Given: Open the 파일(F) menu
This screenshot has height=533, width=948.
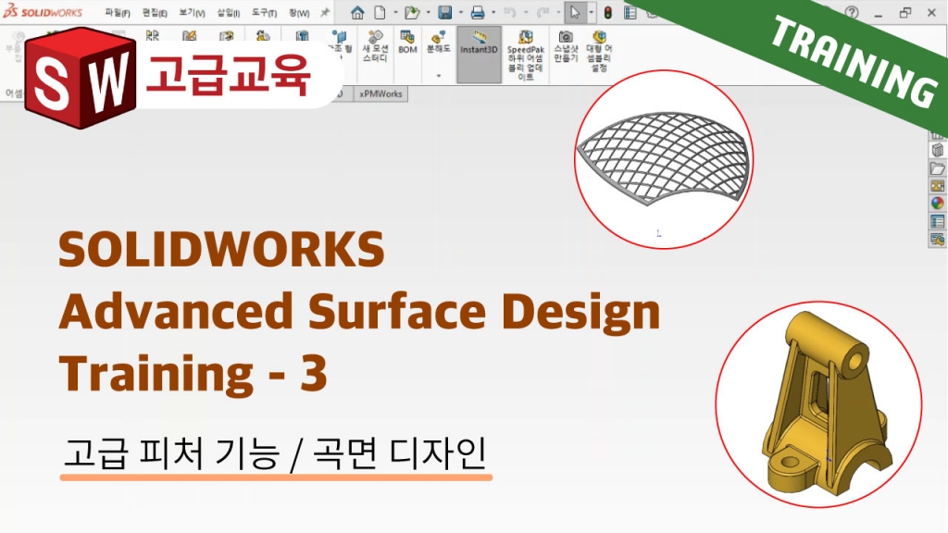Looking at the screenshot, I should pos(118,13).
